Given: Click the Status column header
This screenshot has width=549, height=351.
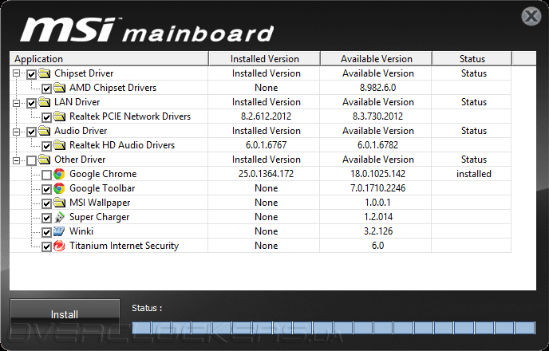Looking at the screenshot, I should tap(472, 58).
